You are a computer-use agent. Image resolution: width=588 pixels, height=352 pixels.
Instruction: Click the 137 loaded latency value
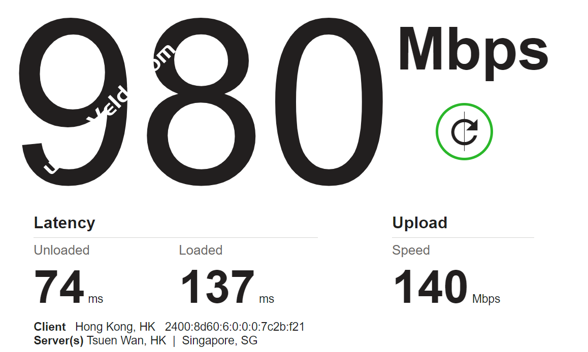[x=217, y=287]
